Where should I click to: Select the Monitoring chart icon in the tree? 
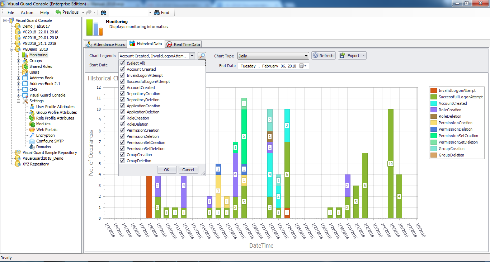click(25, 55)
